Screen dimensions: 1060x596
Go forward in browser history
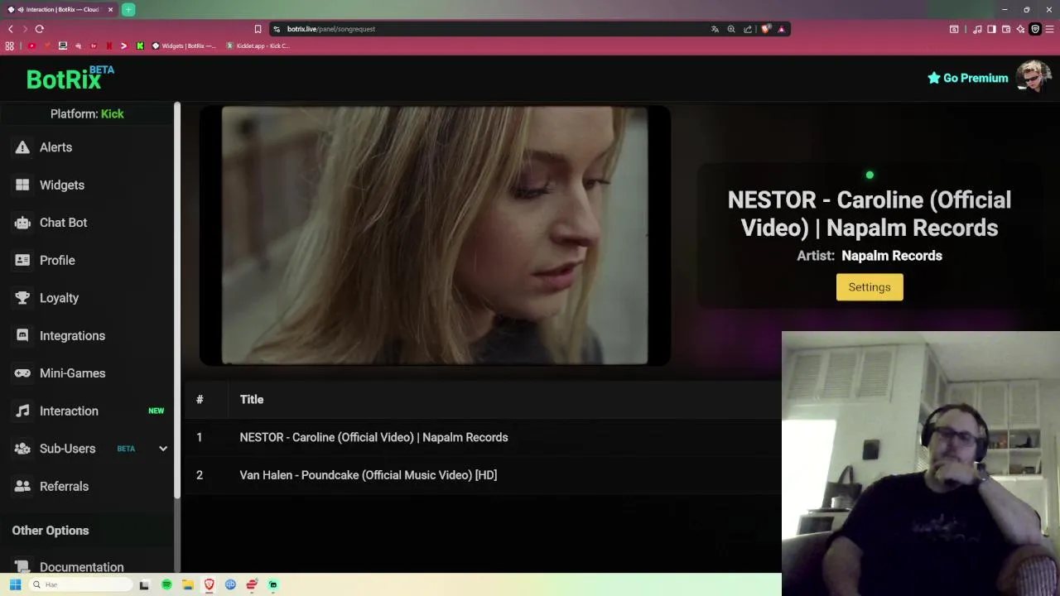(x=25, y=29)
